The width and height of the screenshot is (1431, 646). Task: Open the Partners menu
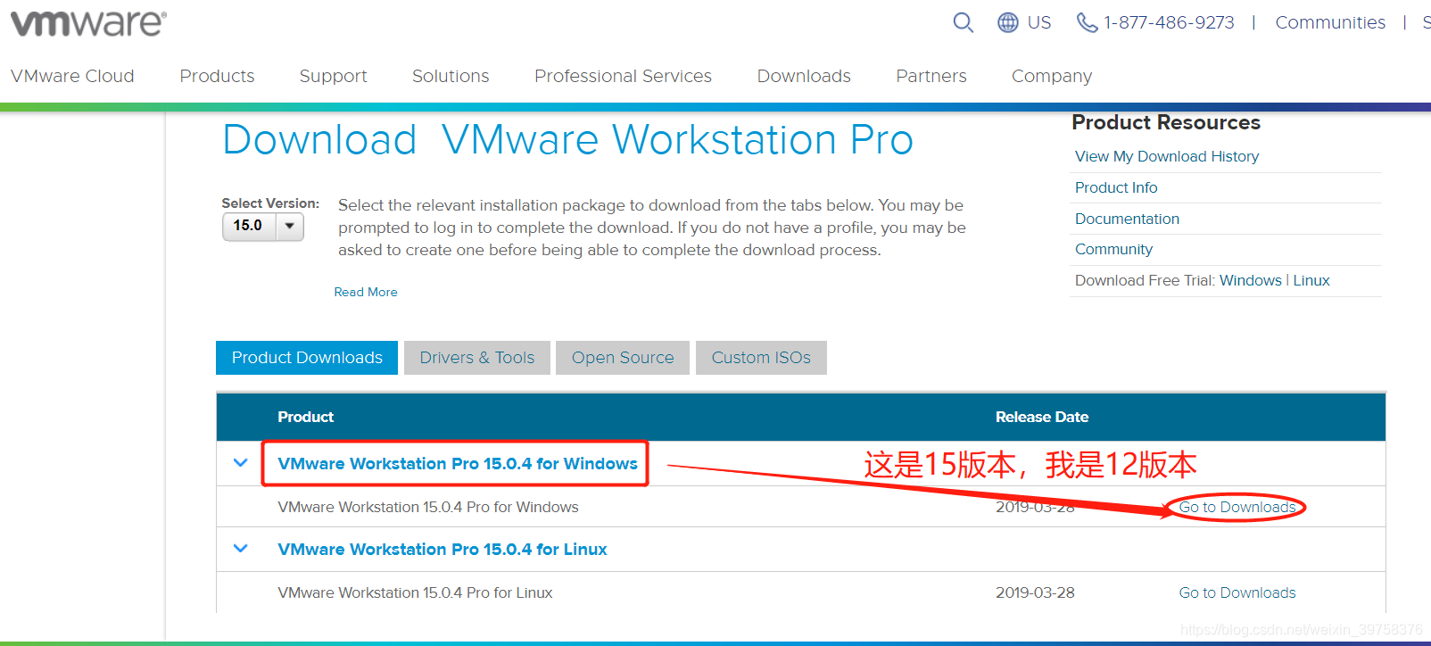931,76
